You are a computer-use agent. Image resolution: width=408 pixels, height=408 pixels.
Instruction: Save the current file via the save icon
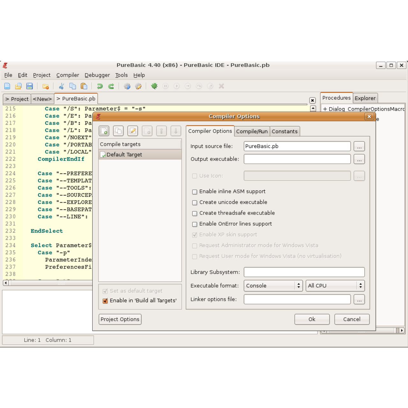pos(30,86)
